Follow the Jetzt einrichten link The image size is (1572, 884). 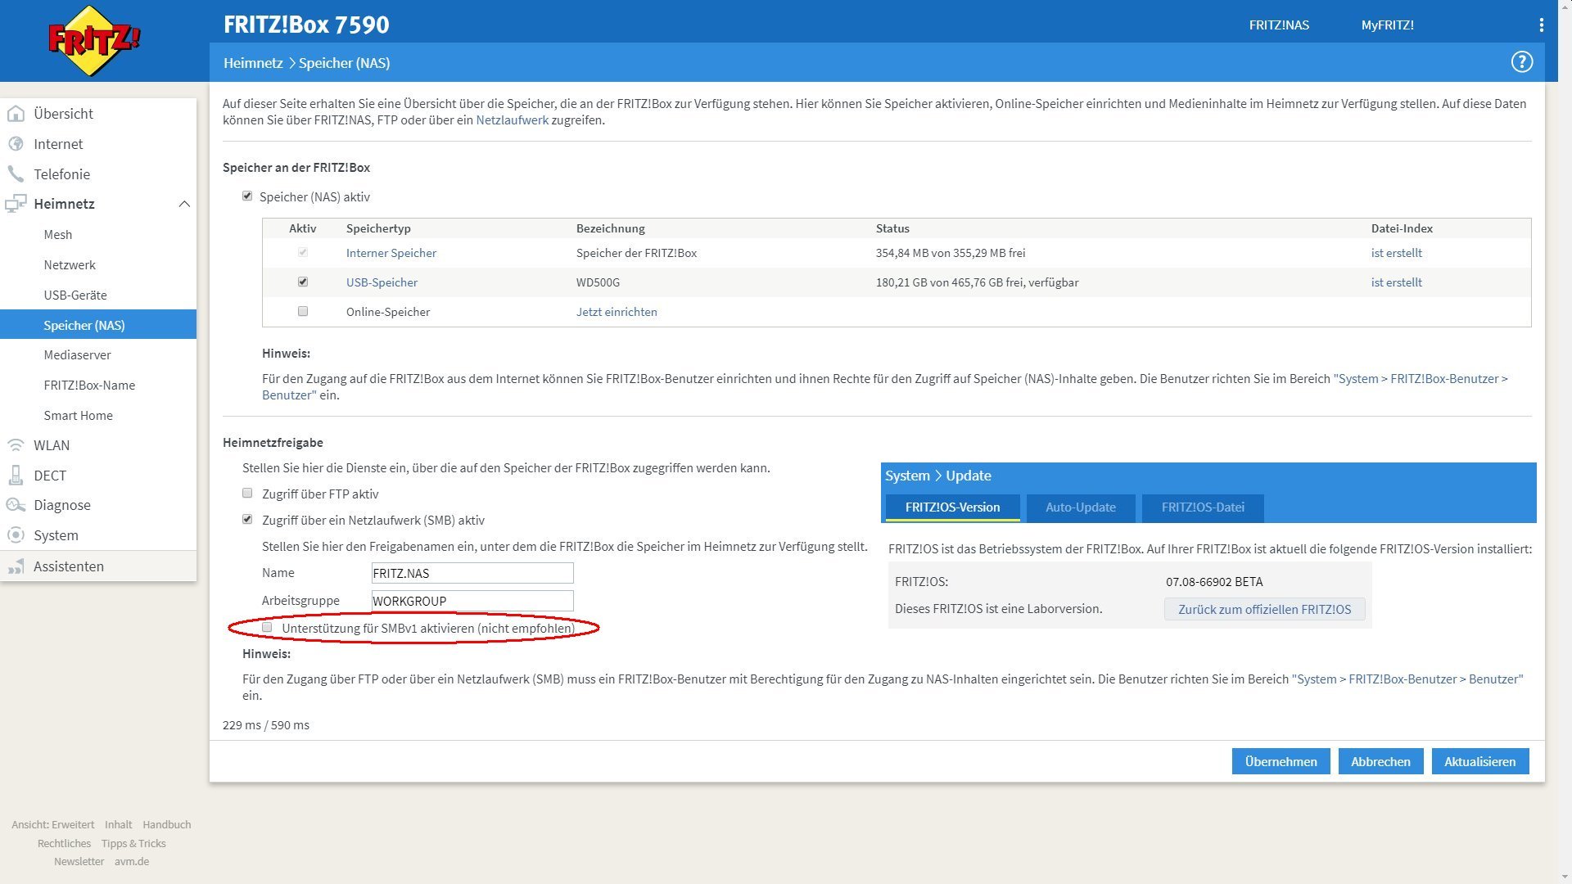click(616, 312)
